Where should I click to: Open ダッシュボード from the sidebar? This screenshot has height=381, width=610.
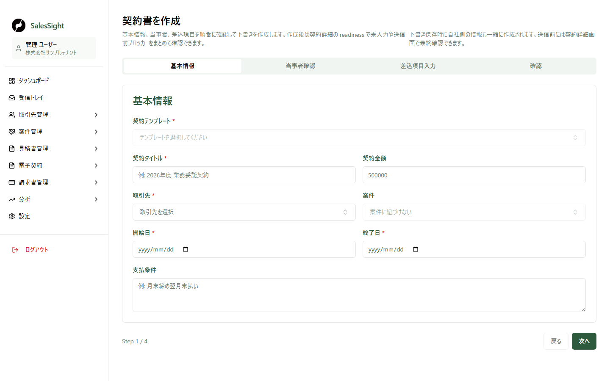pyautogui.click(x=54, y=81)
